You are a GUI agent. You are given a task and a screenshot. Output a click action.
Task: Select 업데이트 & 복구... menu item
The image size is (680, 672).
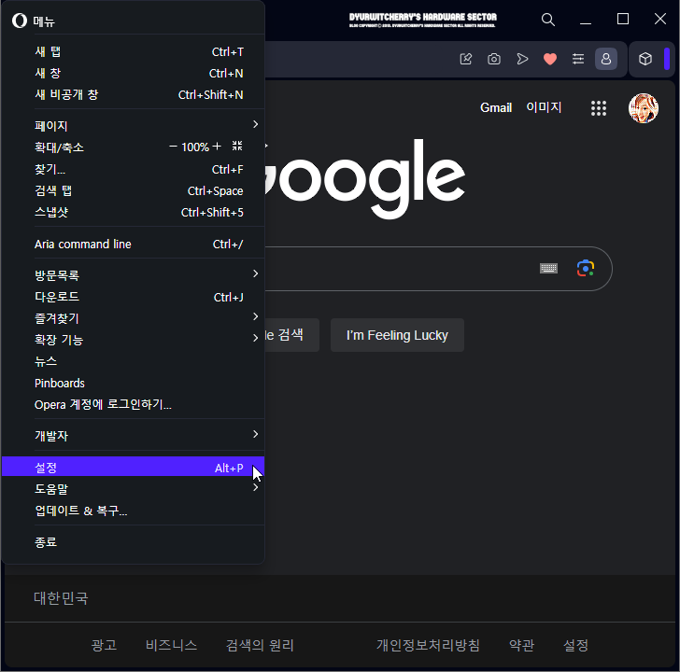click(134, 511)
